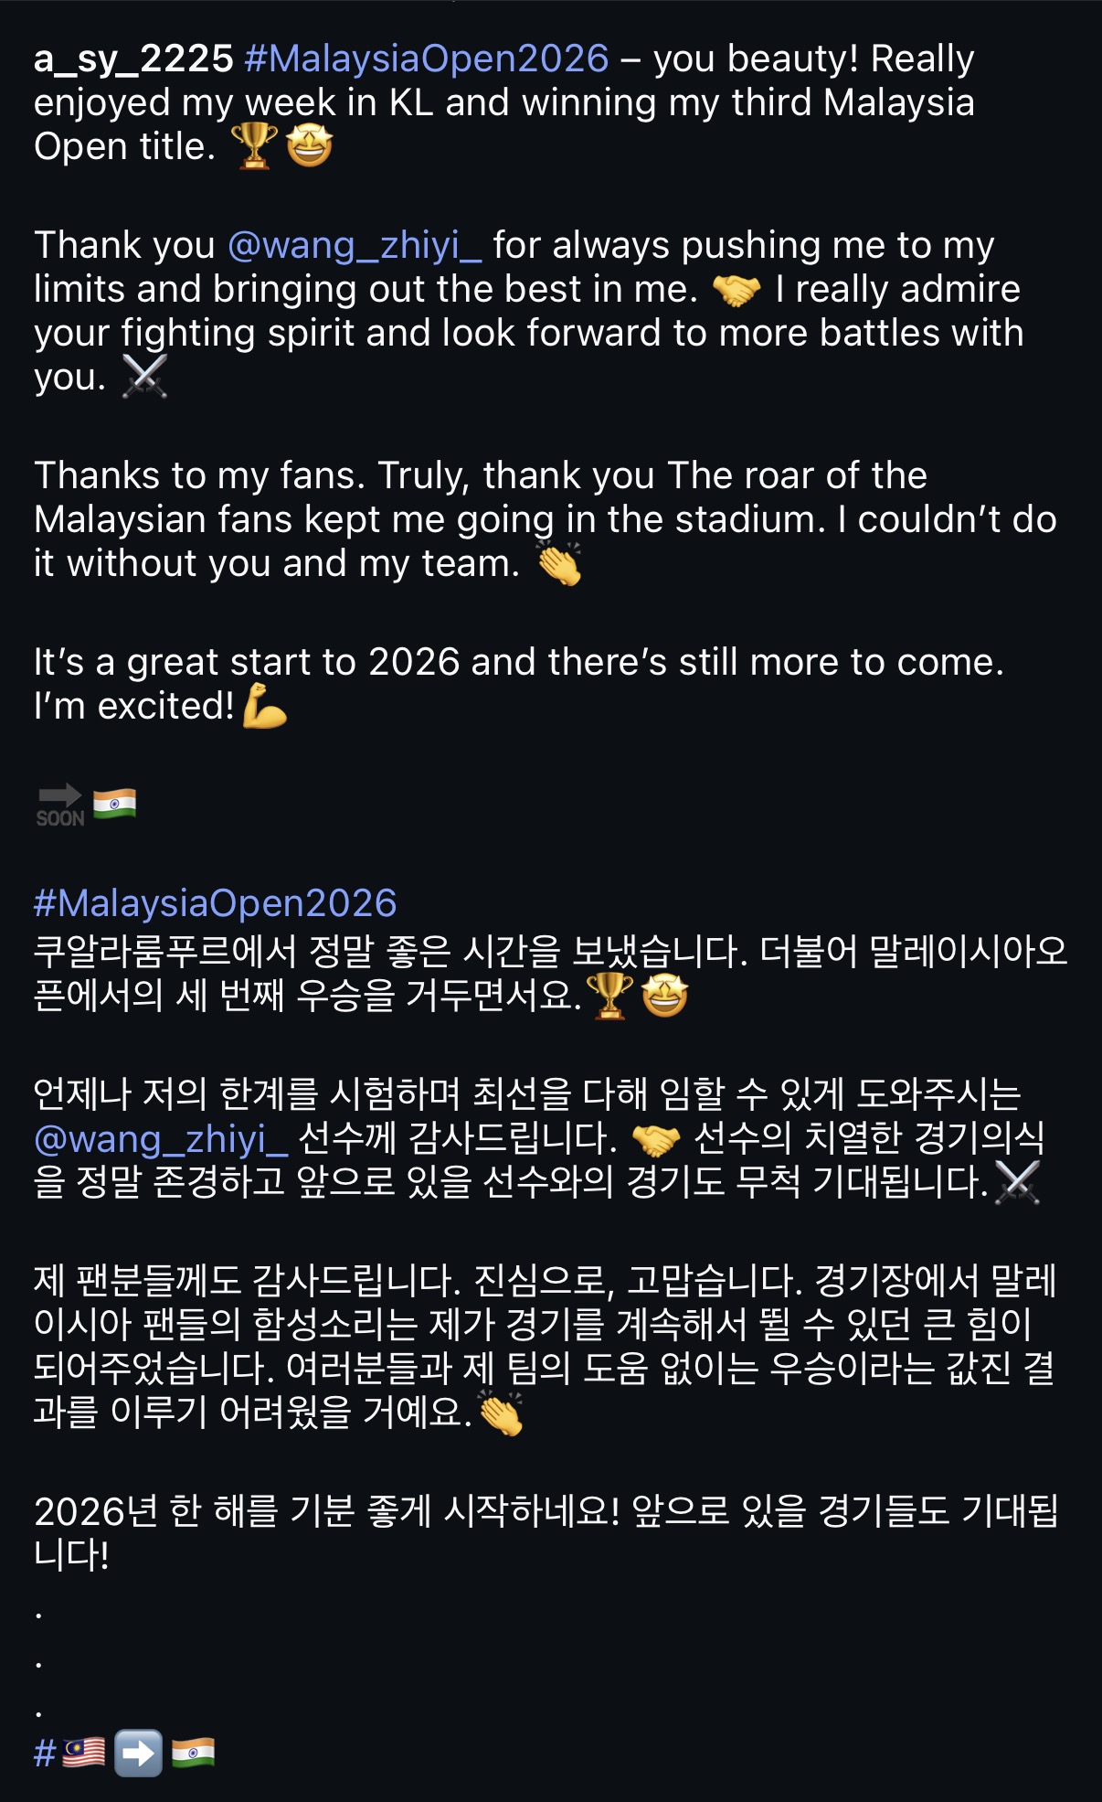Click the clapping emoji in the Korean paragraph
The height and width of the screenshot is (1802, 1102).
[501, 1413]
